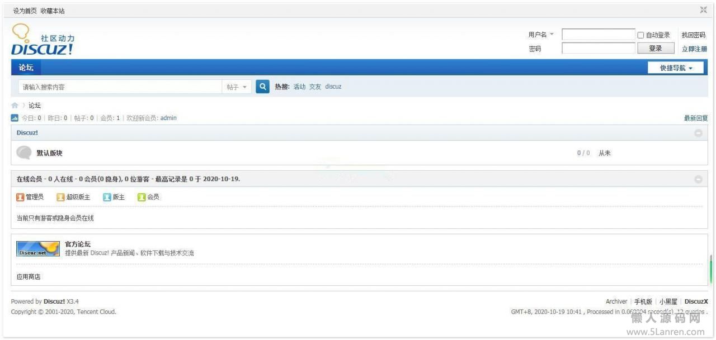Click the 请输入搜索内容 search box

(x=120, y=87)
